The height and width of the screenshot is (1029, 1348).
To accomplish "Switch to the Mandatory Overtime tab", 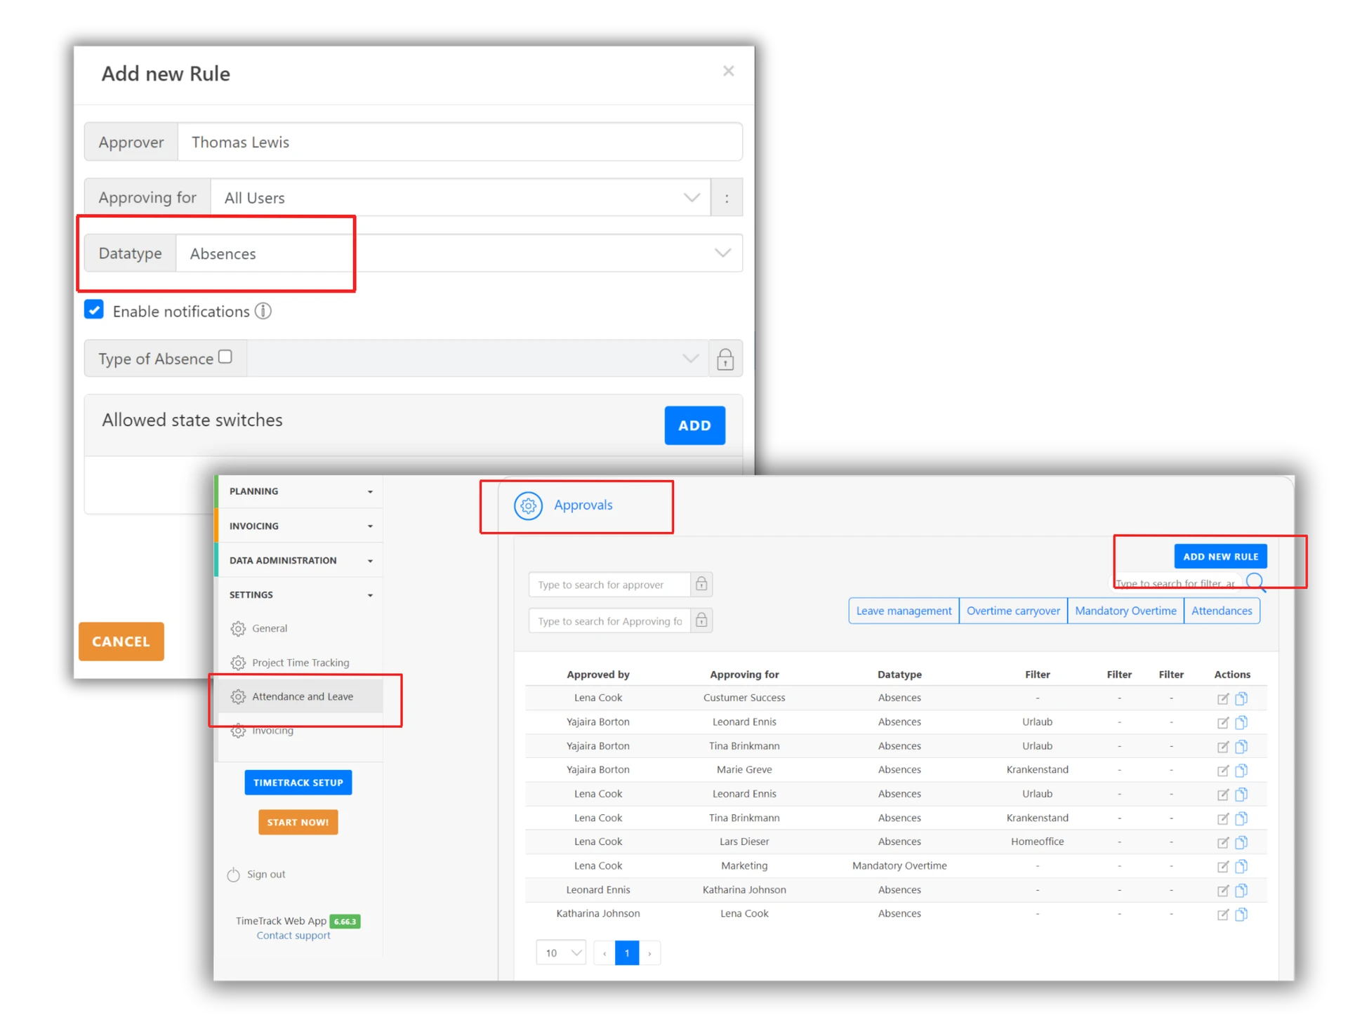I will [1125, 611].
